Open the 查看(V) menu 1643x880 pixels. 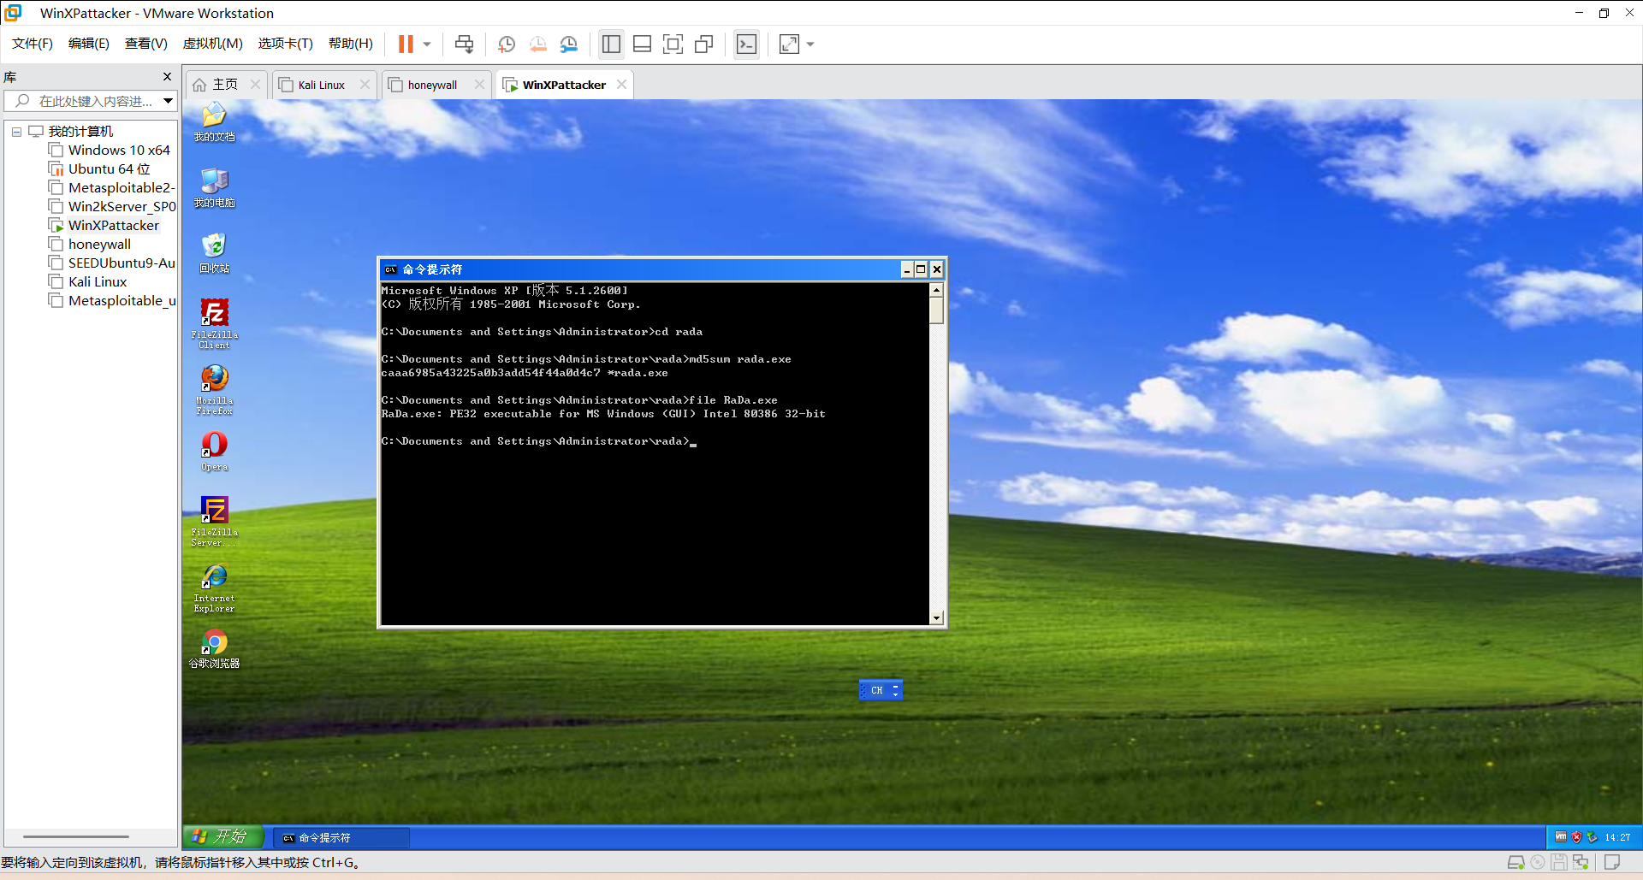pos(146,44)
